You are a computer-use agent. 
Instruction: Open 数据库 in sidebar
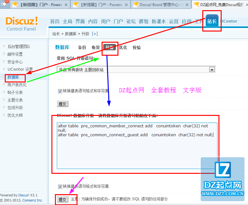click(13, 77)
